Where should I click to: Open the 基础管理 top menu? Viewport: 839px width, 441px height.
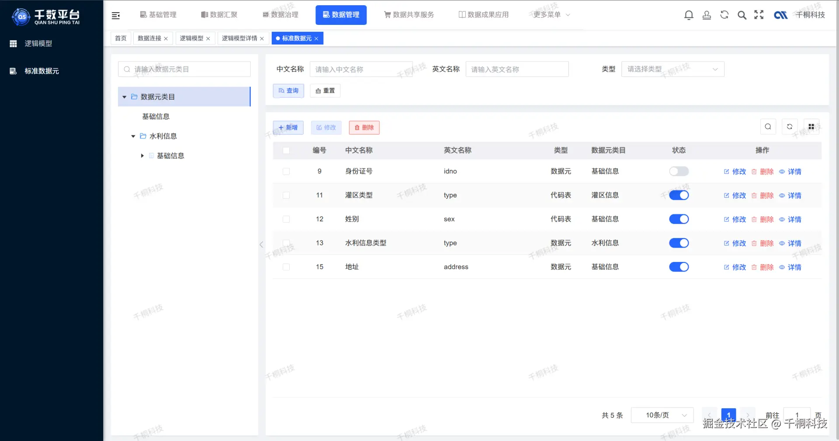coord(158,15)
